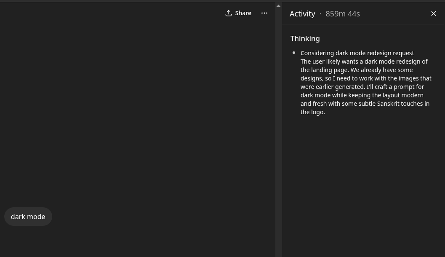Click the share upload arrow icon

click(x=229, y=13)
